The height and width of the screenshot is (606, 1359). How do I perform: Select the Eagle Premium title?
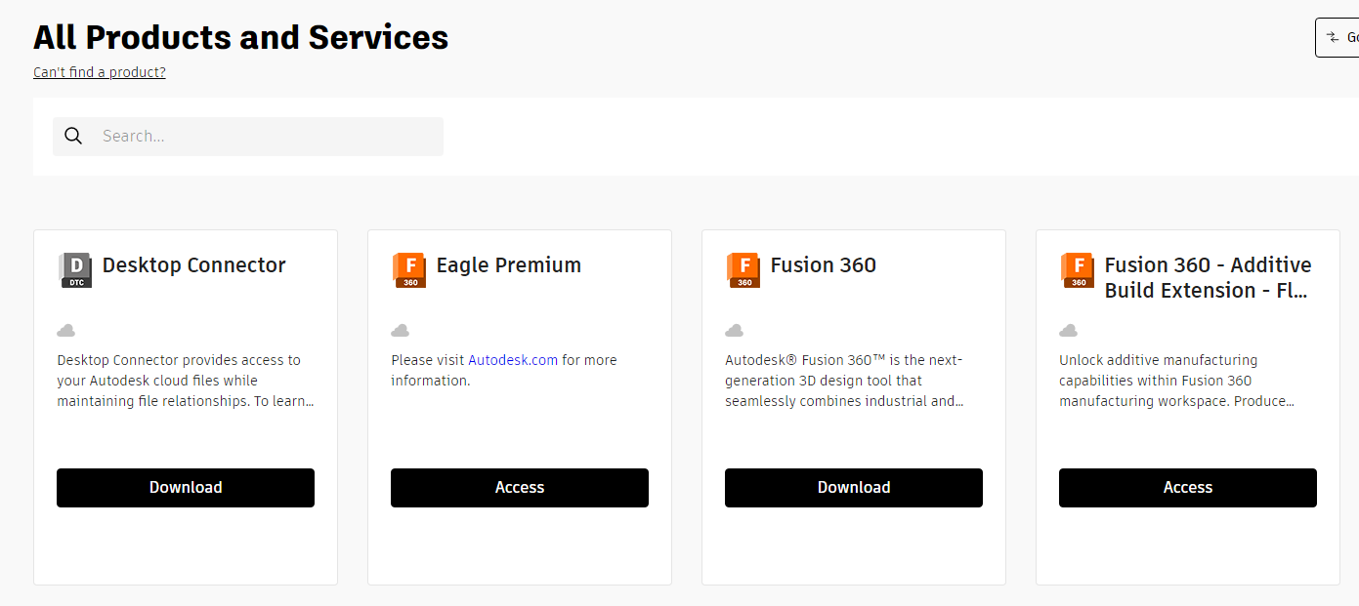[509, 265]
